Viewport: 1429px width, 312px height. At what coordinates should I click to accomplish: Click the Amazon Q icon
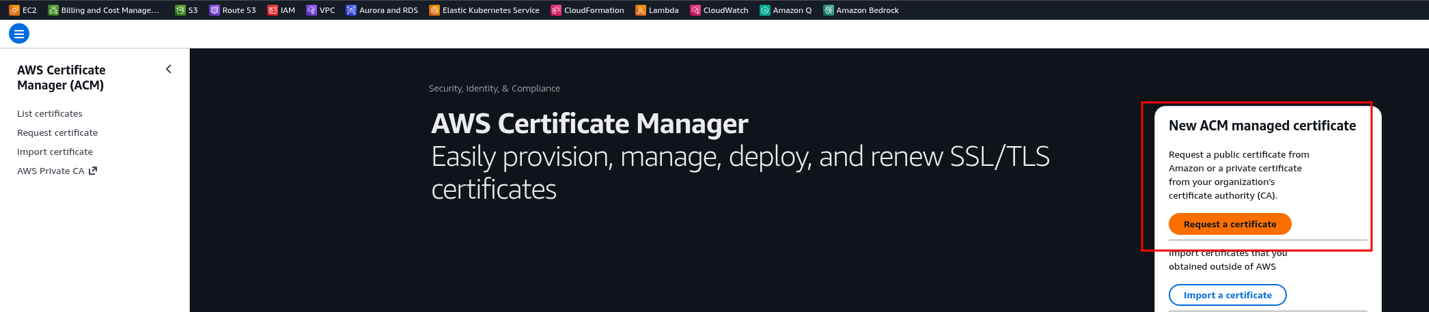765,10
